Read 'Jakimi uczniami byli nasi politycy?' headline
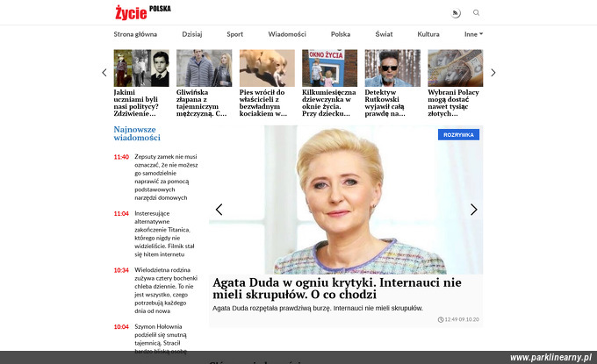This screenshot has width=597, height=364. [136, 103]
